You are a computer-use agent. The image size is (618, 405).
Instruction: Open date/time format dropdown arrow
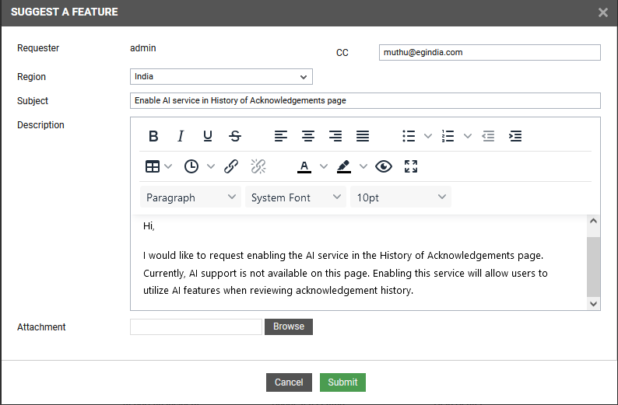tap(211, 166)
